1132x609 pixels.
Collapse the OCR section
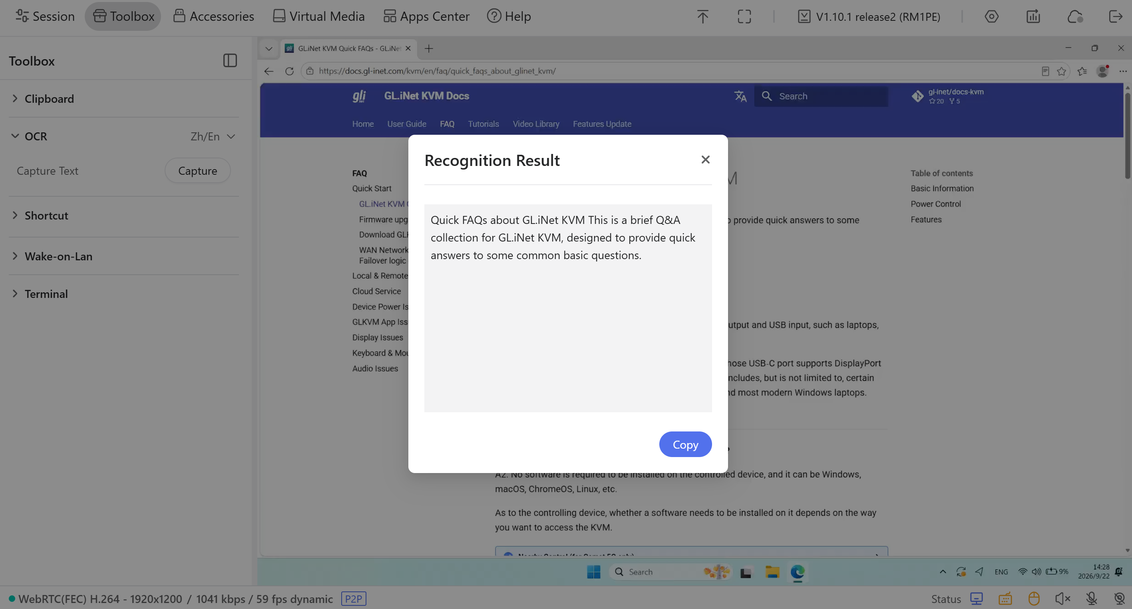click(x=30, y=136)
